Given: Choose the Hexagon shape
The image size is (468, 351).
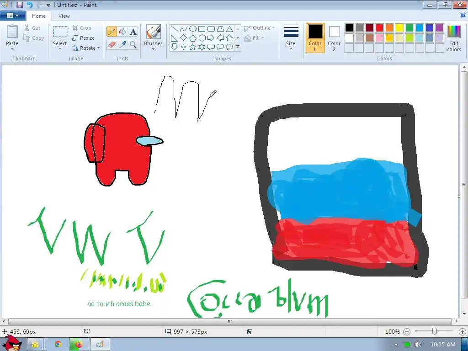Looking at the screenshot, I should (x=202, y=38).
